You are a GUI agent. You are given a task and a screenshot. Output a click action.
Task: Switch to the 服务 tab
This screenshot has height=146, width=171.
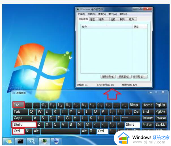click(x=104, y=20)
